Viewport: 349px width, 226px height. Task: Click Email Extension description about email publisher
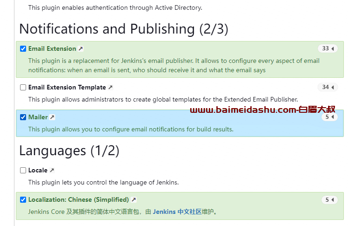tap(174, 65)
